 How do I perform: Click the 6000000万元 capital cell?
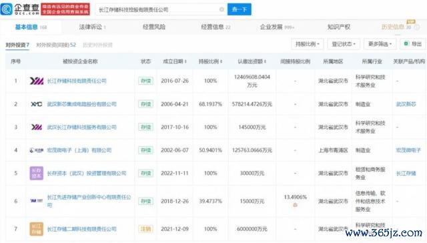(252, 229)
